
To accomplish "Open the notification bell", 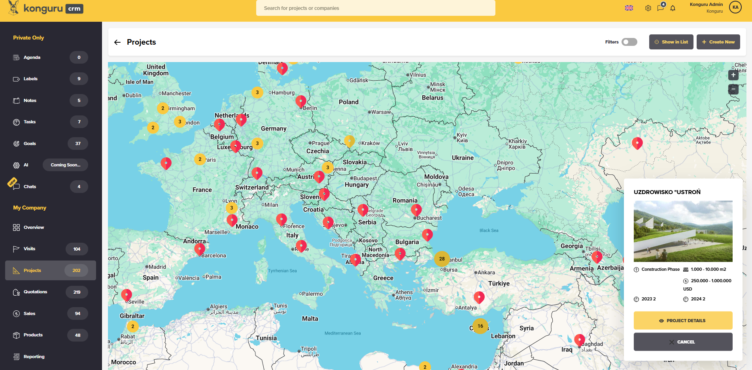I will point(673,8).
